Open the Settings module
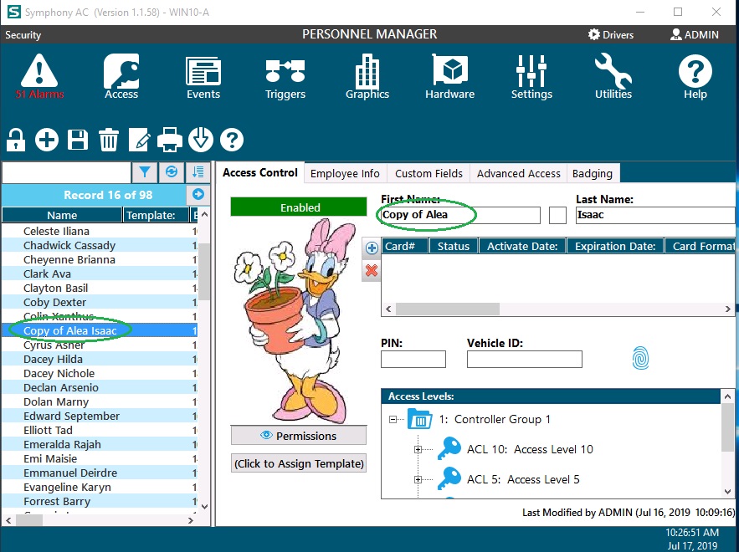This screenshot has width=739, height=552. [531, 77]
